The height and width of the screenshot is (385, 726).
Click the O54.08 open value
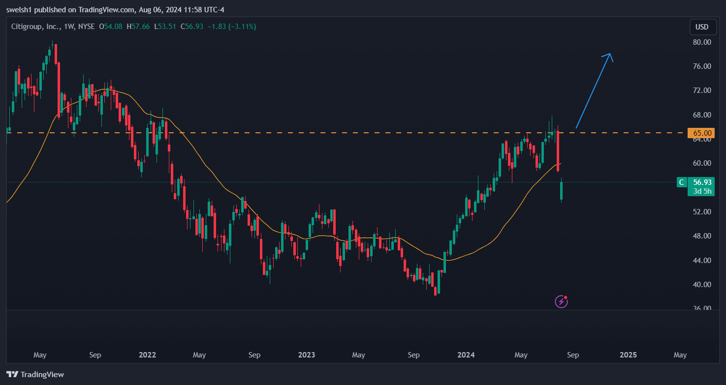[x=111, y=27]
